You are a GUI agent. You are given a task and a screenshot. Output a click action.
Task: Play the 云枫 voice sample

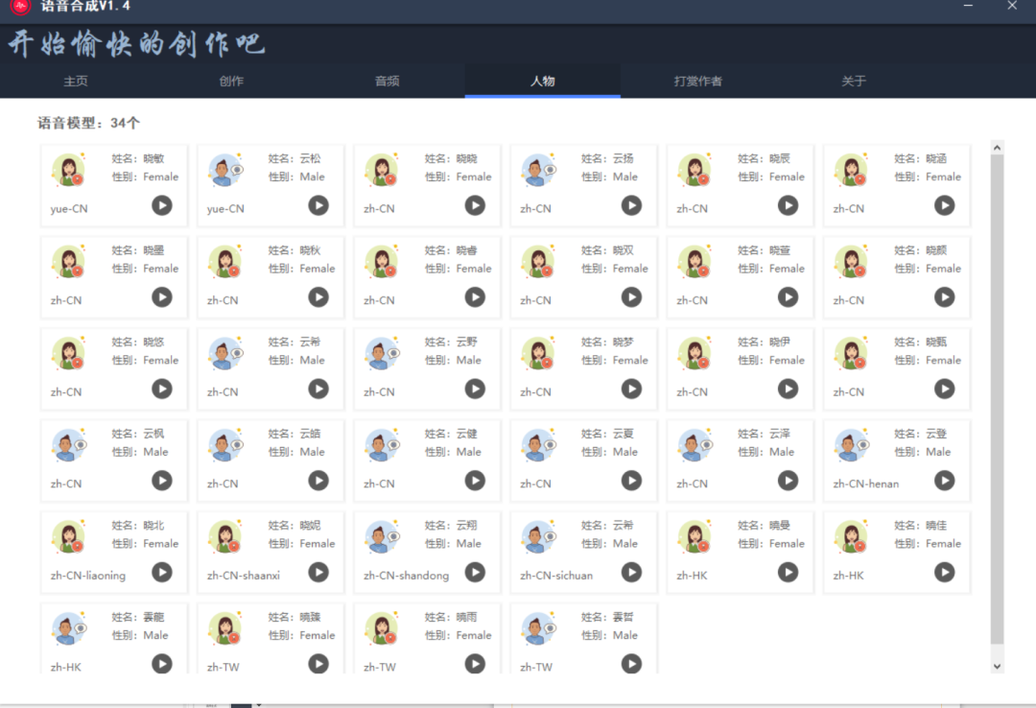click(162, 481)
